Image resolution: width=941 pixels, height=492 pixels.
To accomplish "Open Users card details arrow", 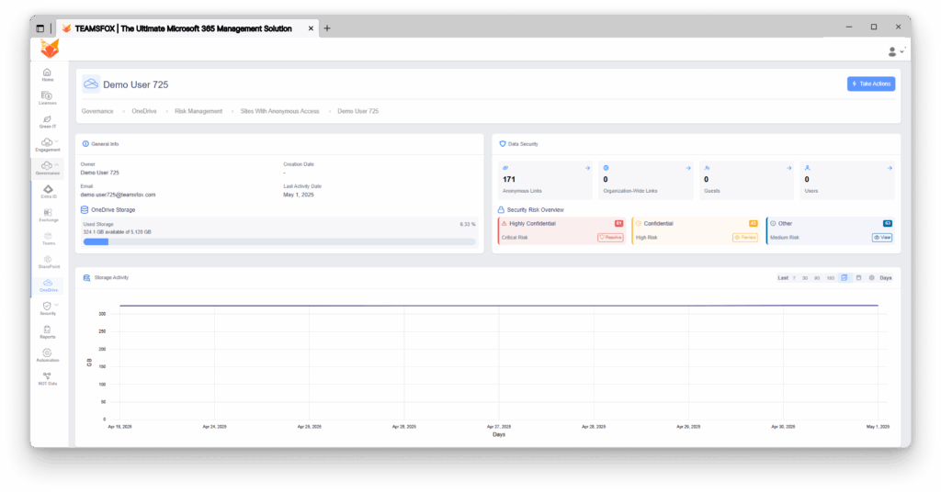I will [890, 168].
